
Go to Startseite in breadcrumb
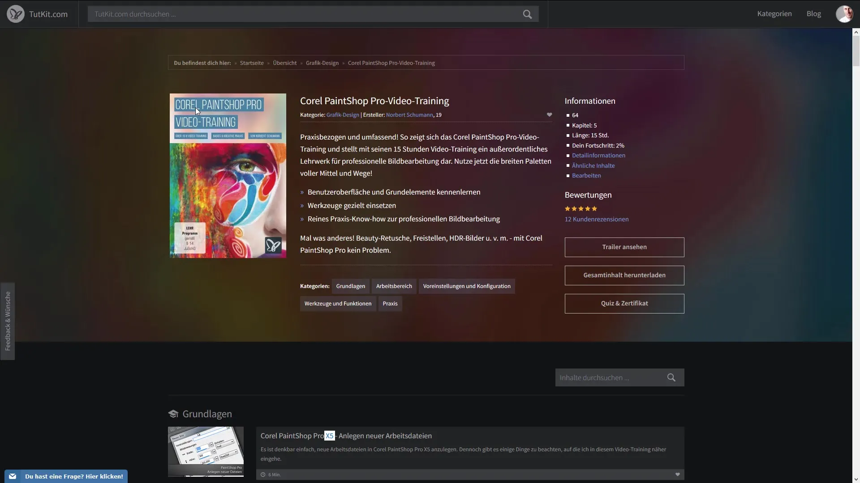[x=252, y=63]
